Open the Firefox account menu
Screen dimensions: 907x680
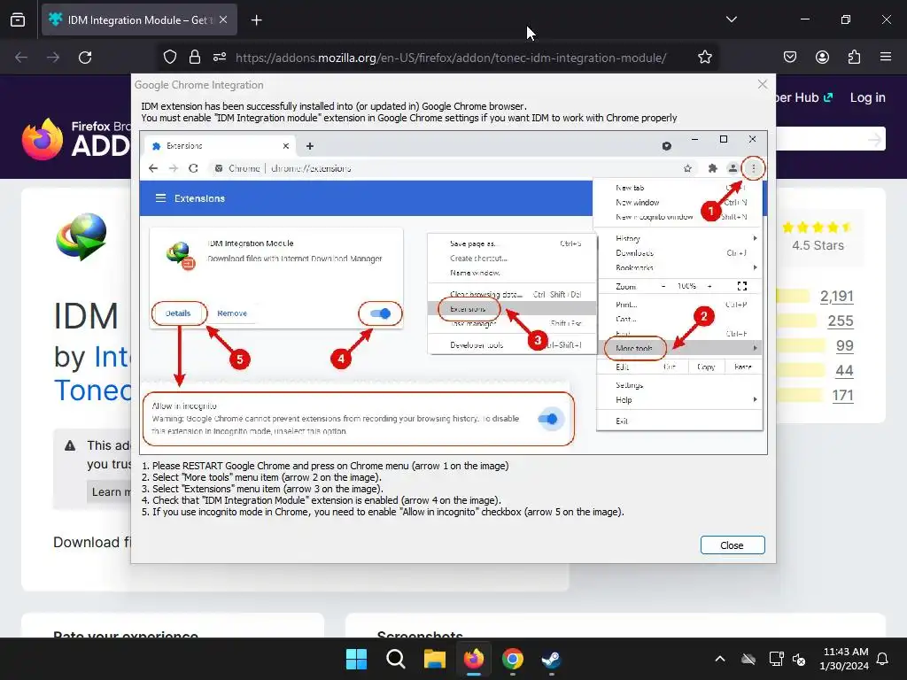(822, 58)
